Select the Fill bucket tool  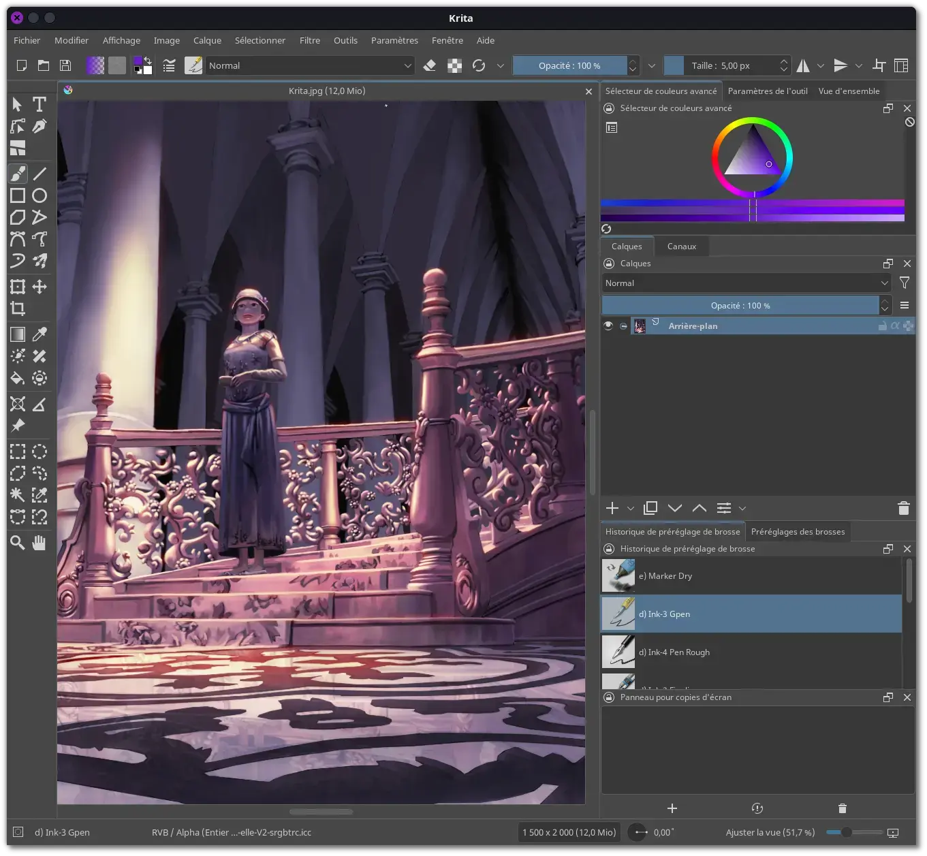pos(18,378)
